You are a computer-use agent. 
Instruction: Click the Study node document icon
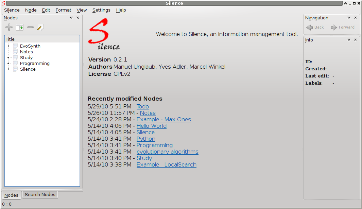(x=16, y=57)
